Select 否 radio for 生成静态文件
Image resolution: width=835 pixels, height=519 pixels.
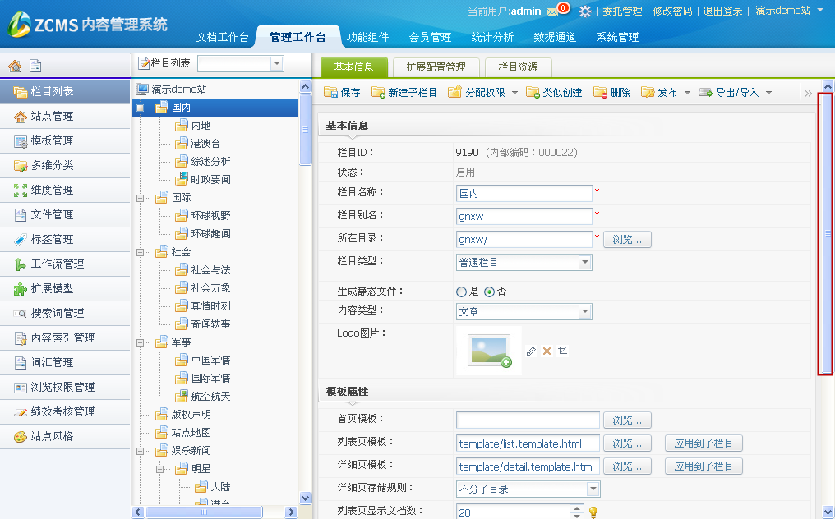point(489,292)
